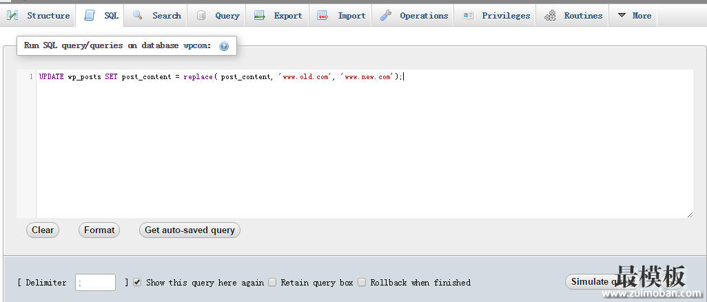Click the replace function name
This screenshot has height=302, width=707.
pos(198,77)
